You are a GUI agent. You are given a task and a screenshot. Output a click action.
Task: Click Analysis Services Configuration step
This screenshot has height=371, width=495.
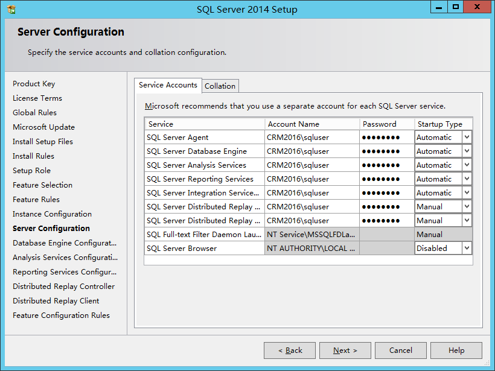click(x=65, y=258)
